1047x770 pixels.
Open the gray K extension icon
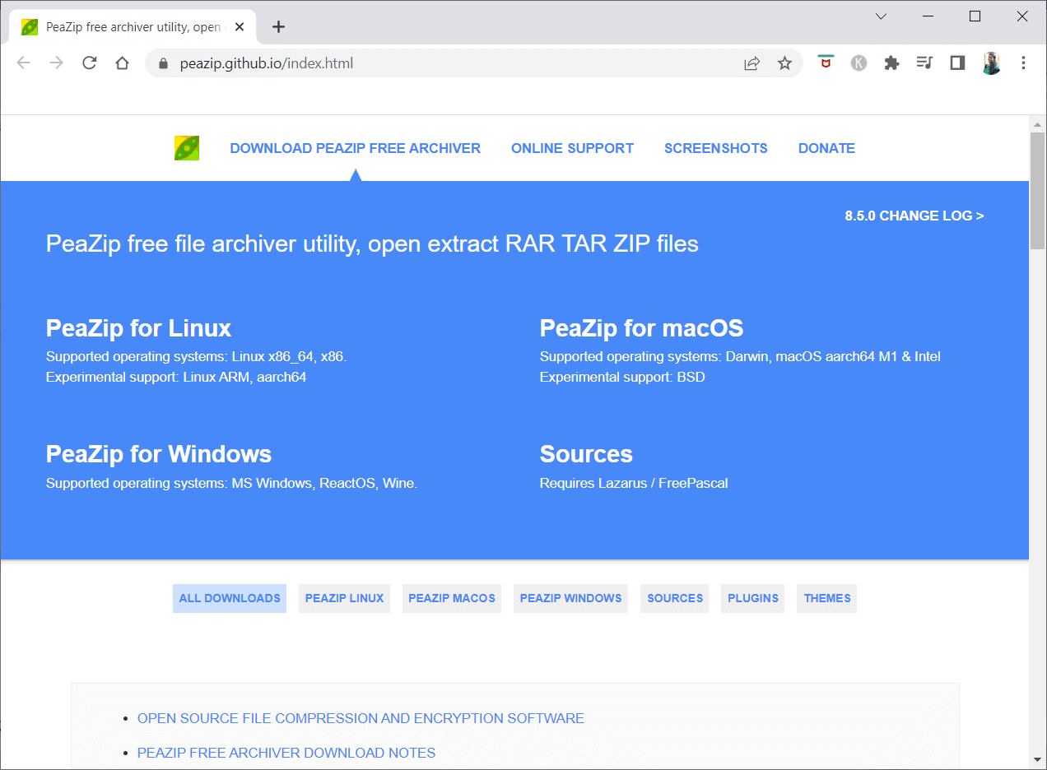(859, 63)
